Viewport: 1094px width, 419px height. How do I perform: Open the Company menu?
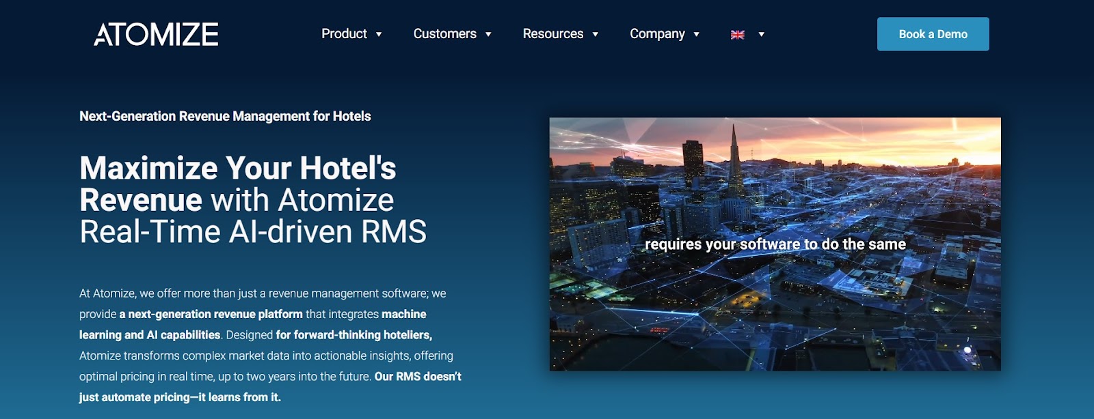pyautogui.click(x=657, y=34)
